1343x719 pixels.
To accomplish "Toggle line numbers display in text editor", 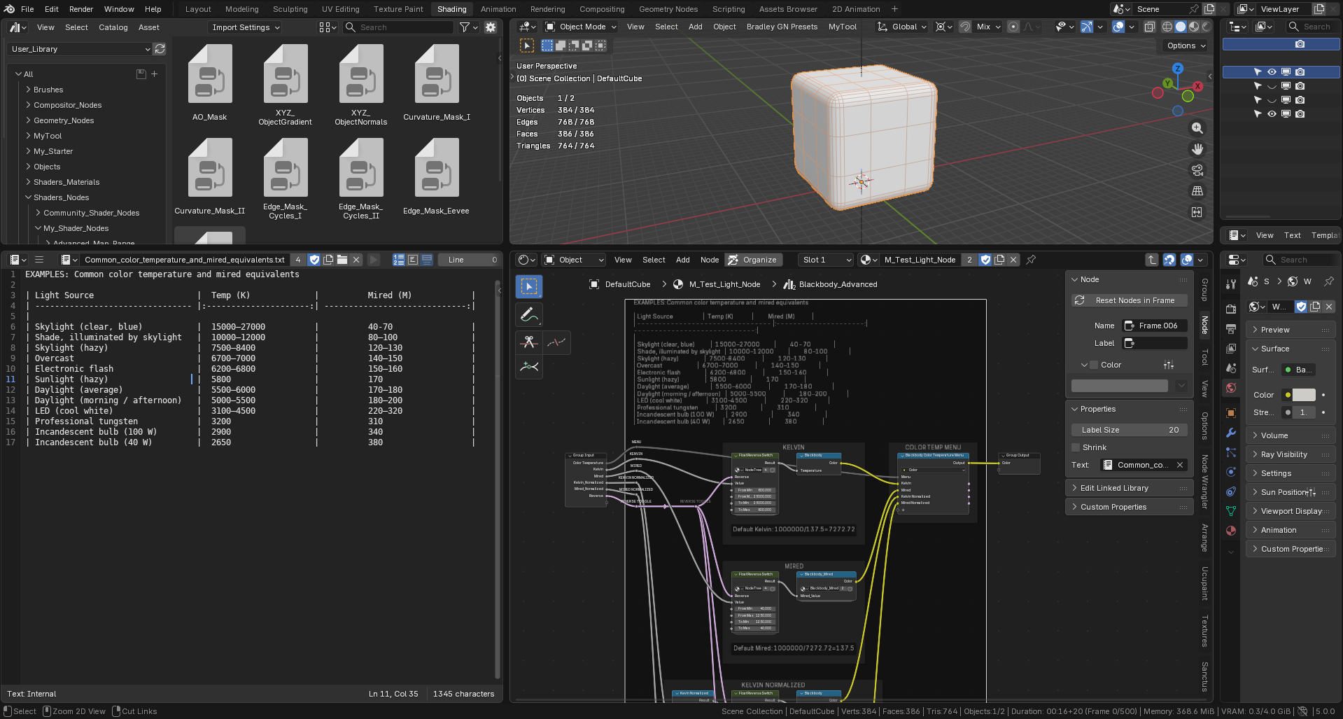I will [x=399, y=260].
